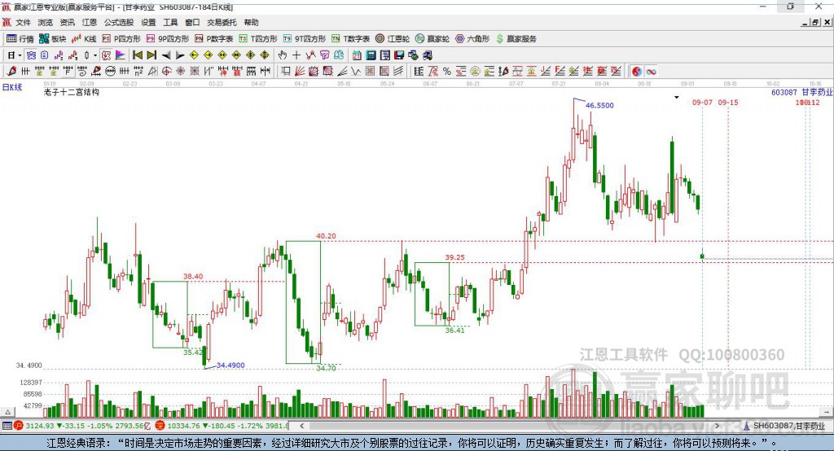Click the horizontal scrollbar track

[510, 426]
